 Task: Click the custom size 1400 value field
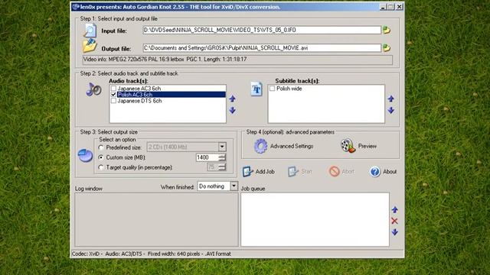coord(207,157)
